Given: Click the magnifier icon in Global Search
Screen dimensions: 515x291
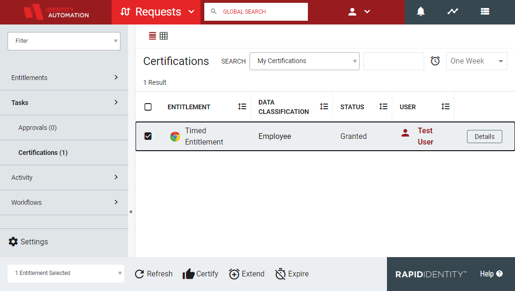Looking at the screenshot, I should pos(214,11).
